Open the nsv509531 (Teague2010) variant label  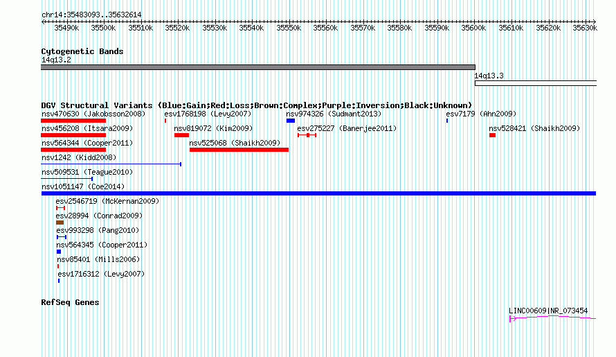pyautogui.click(x=87, y=172)
